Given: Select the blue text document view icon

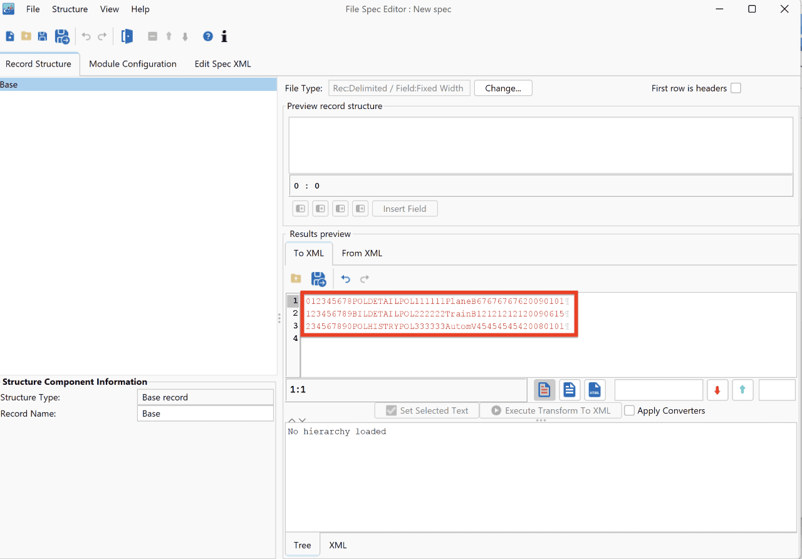Looking at the screenshot, I should (569, 390).
